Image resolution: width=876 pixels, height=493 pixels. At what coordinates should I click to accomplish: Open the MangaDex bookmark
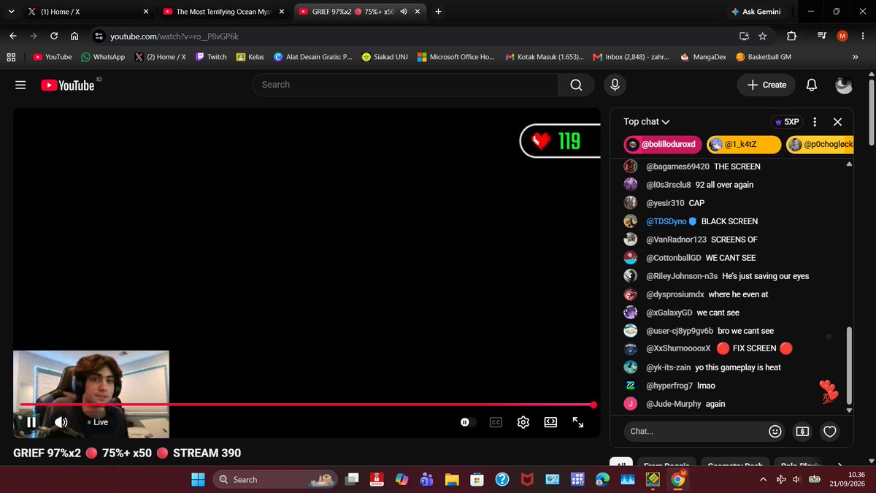point(702,57)
